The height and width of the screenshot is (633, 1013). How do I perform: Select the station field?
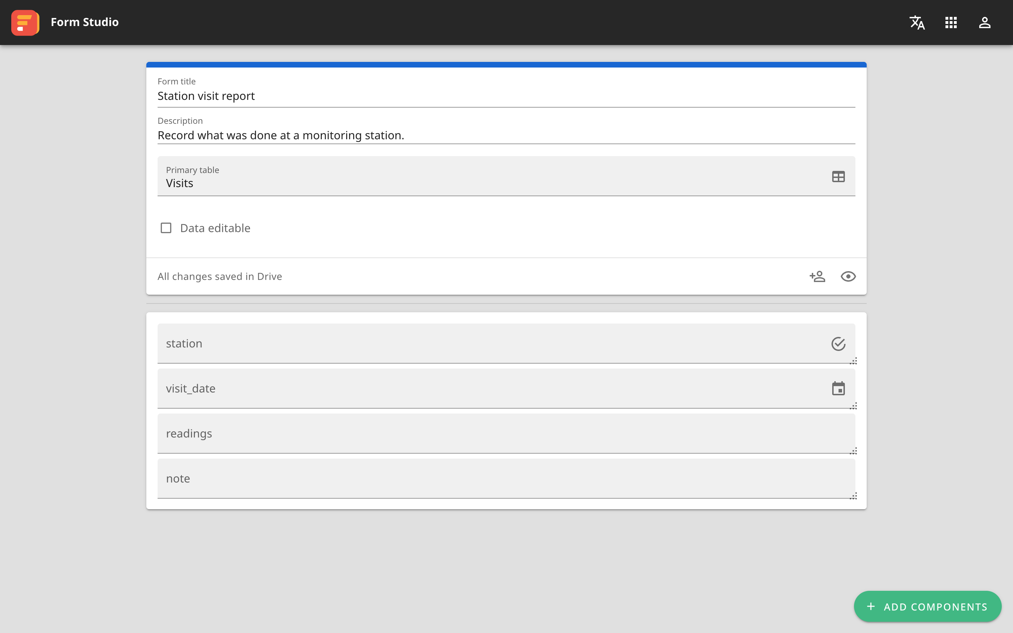click(x=506, y=343)
